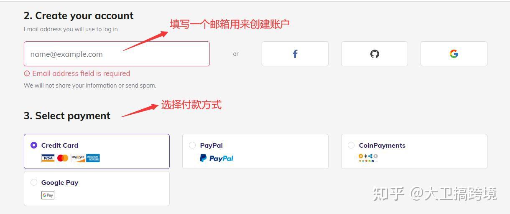The image size is (510, 214).
Task: Click the red warning icon beside the email error
Action: [x=27, y=73]
